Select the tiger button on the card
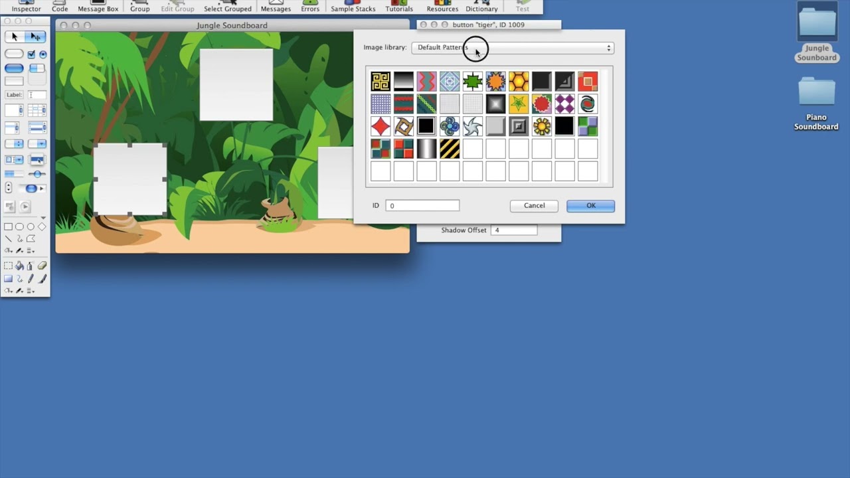The image size is (850, 478). [x=129, y=179]
